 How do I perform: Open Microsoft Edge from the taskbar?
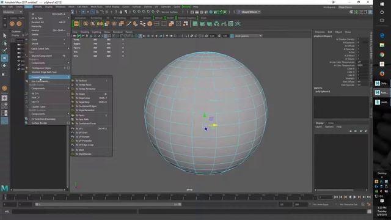382,35
